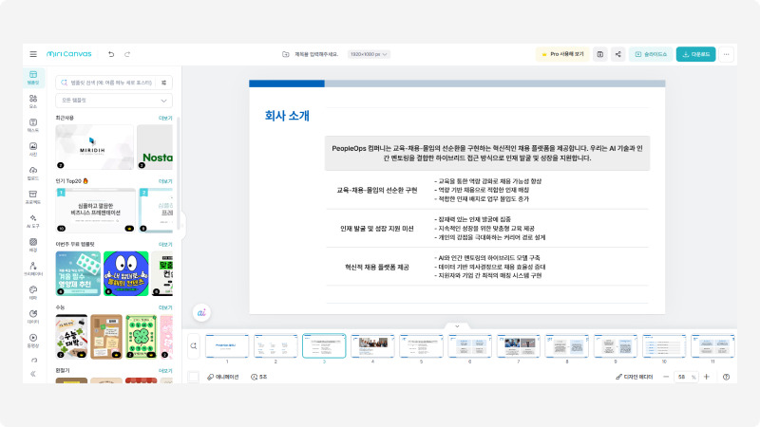Image resolution: width=760 pixels, height=427 pixels.
Task: Open the Background (배경) sidebar icon
Action: [33, 245]
